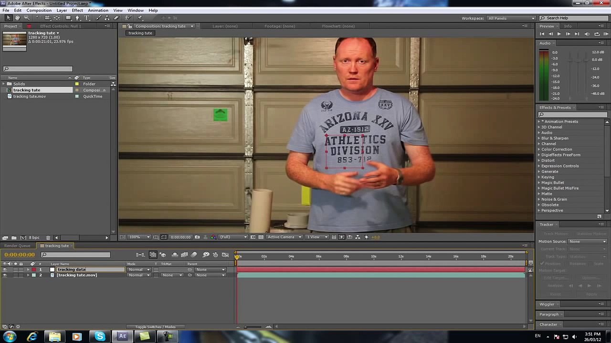Select the Unified Camera tool
Viewport: 611px width, 343px height.
click(47, 18)
